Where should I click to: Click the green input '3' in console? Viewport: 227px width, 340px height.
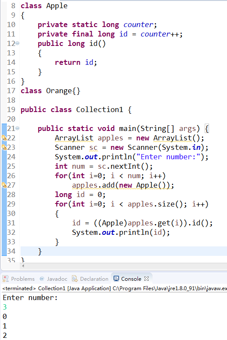tap(5, 307)
